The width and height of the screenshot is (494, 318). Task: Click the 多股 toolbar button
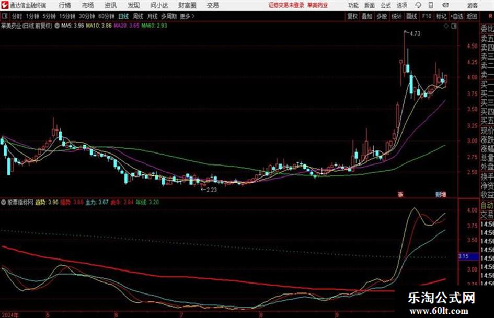click(x=382, y=16)
